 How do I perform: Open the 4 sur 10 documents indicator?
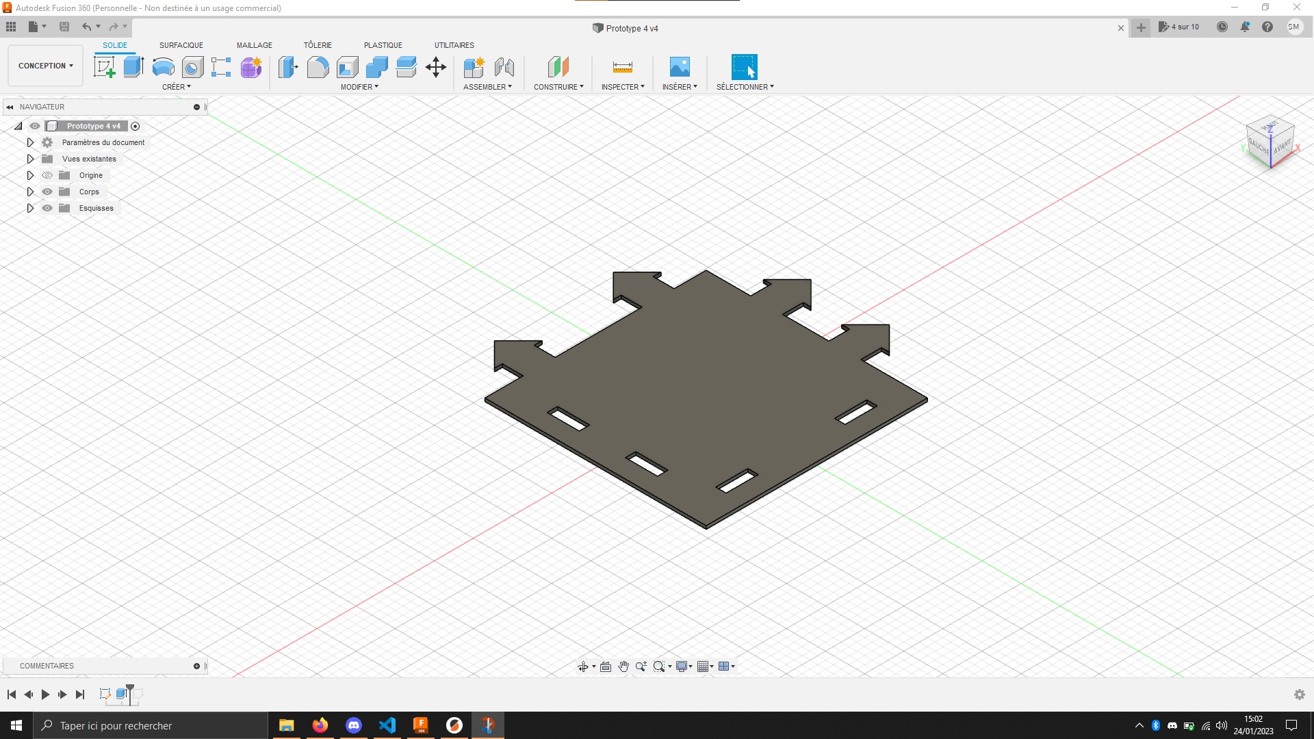1178,27
